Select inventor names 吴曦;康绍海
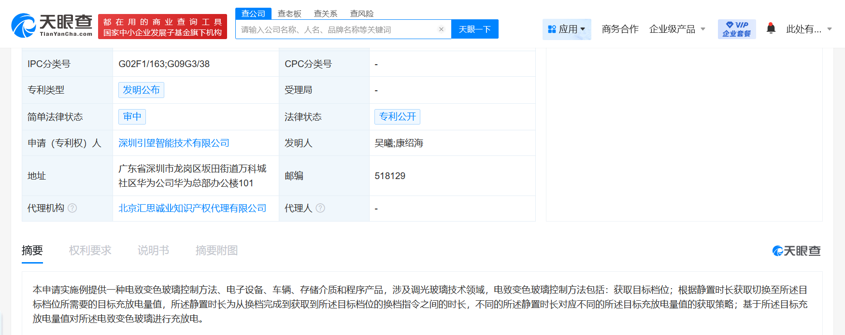This screenshot has width=845, height=335. [399, 143]
